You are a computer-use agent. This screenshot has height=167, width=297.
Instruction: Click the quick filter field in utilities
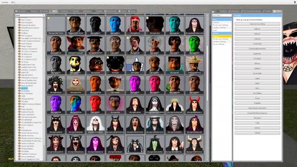(x=222, y=15)
